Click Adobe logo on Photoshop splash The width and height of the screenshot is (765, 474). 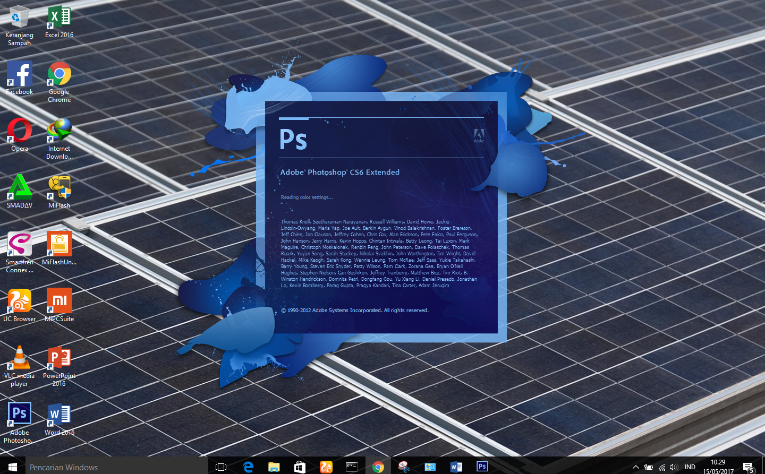(x=479, y=135)
